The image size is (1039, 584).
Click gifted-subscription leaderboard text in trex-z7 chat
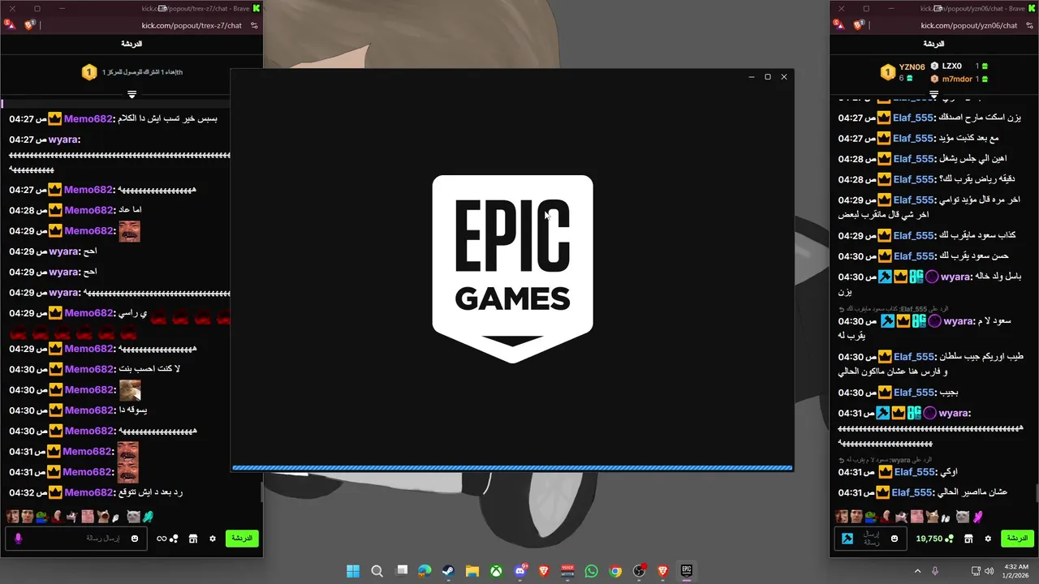[x=141, y=72]
